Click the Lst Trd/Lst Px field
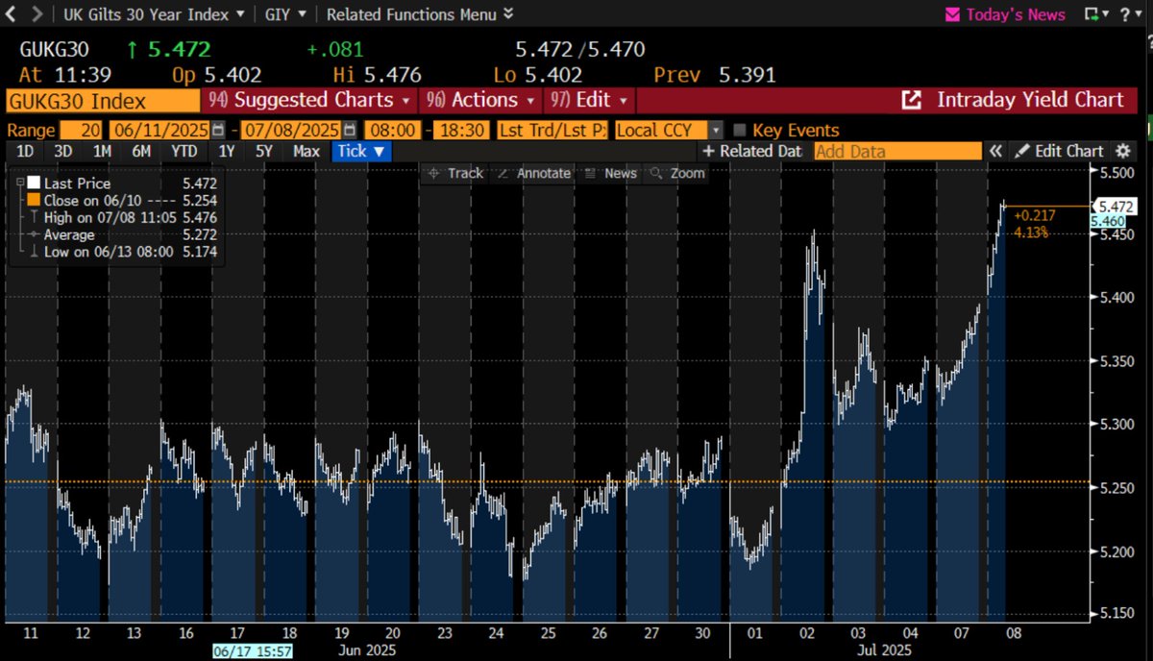This screenshot has width=1153, height=661. (552, 131)
